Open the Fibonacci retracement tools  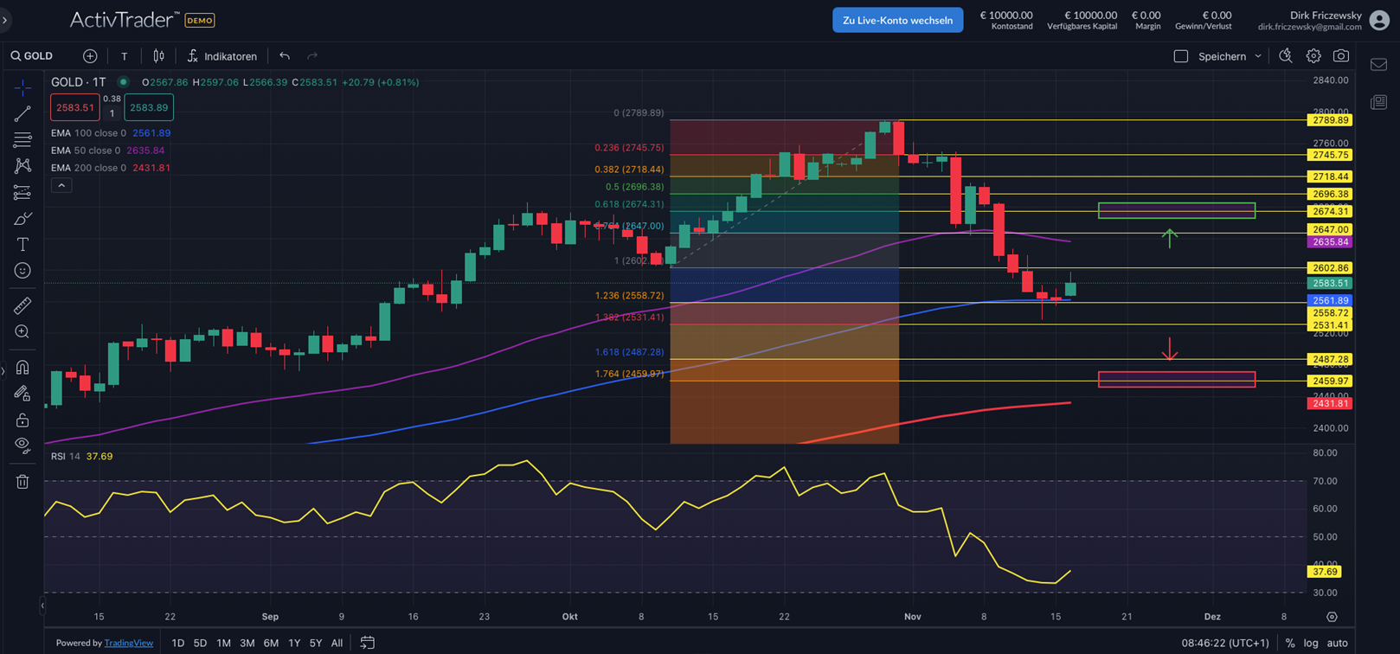coord(22,140)
